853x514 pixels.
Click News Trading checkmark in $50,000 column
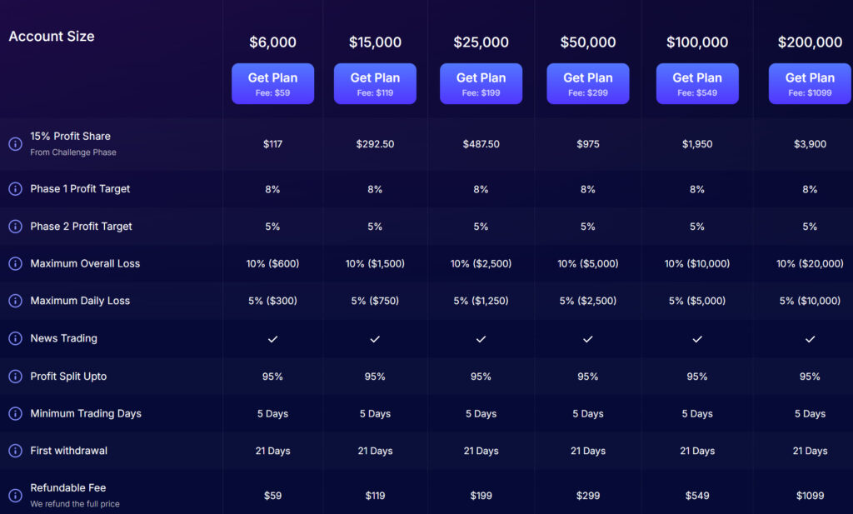pyautogui.click(x=588, y=339)
